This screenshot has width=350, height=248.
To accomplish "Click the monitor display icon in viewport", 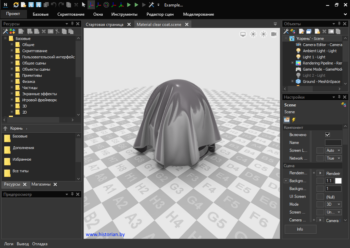I will point(243,34).
